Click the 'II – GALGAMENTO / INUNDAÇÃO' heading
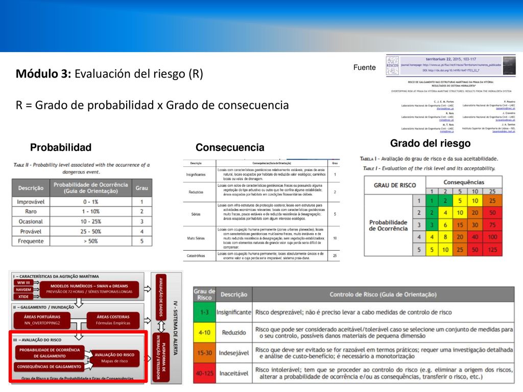523x392 pixels. pos(43,307)
